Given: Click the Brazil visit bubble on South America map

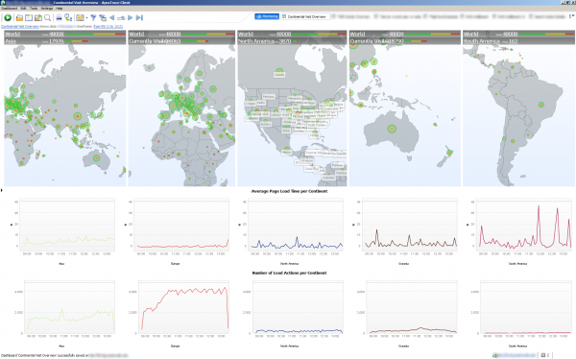Looking at the screenshot, I should 541,105.
